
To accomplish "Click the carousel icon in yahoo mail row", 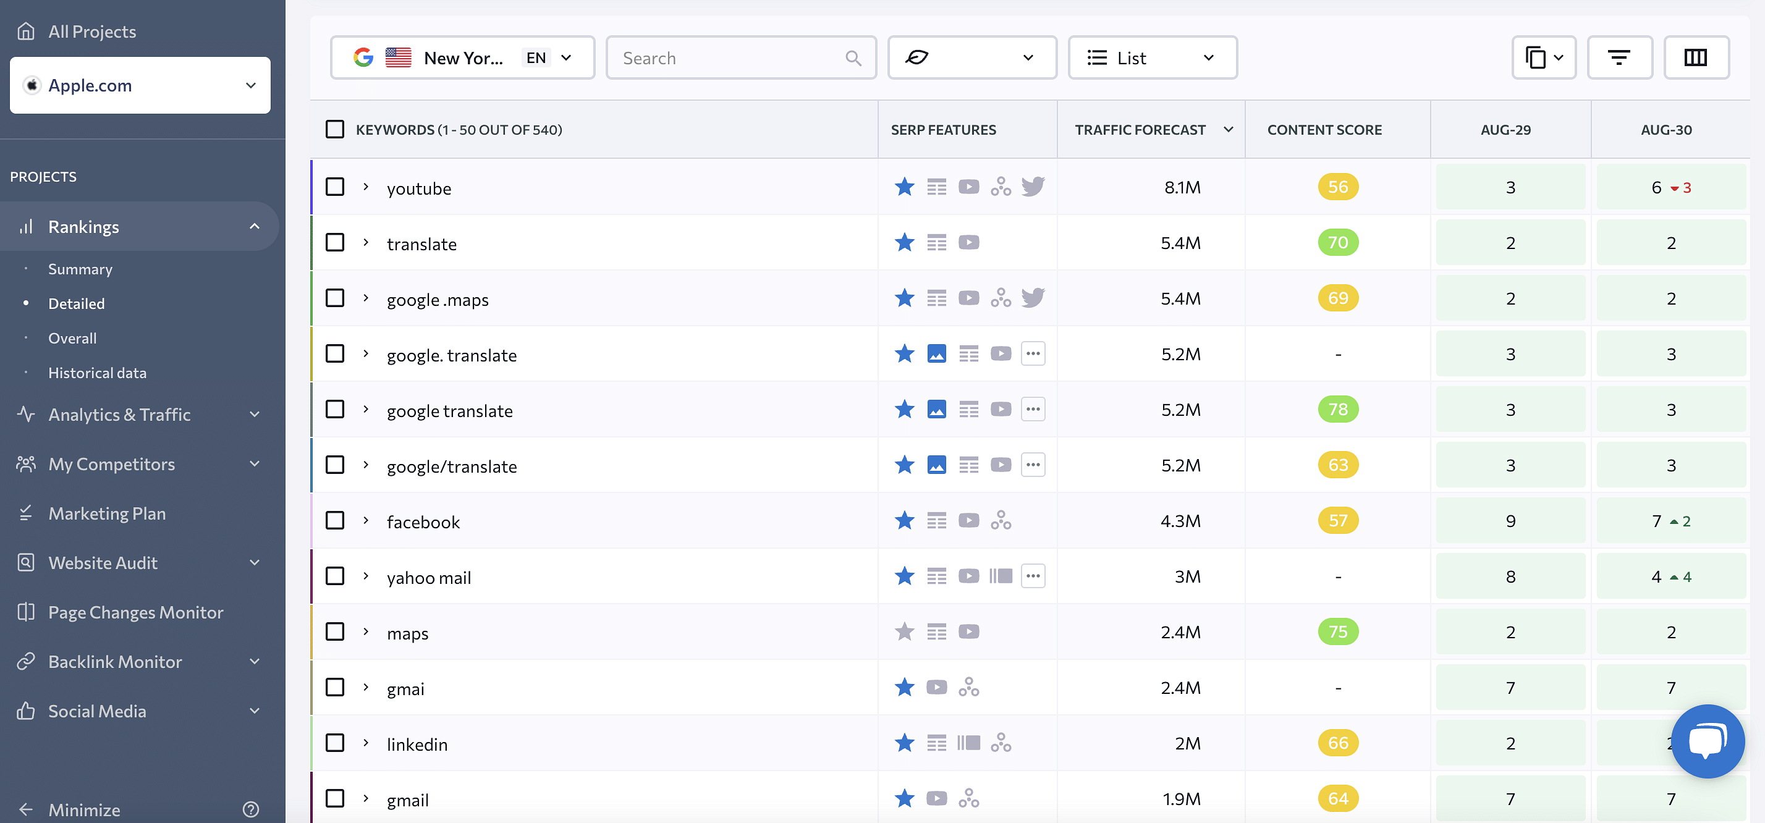I will coord(1001,576).
